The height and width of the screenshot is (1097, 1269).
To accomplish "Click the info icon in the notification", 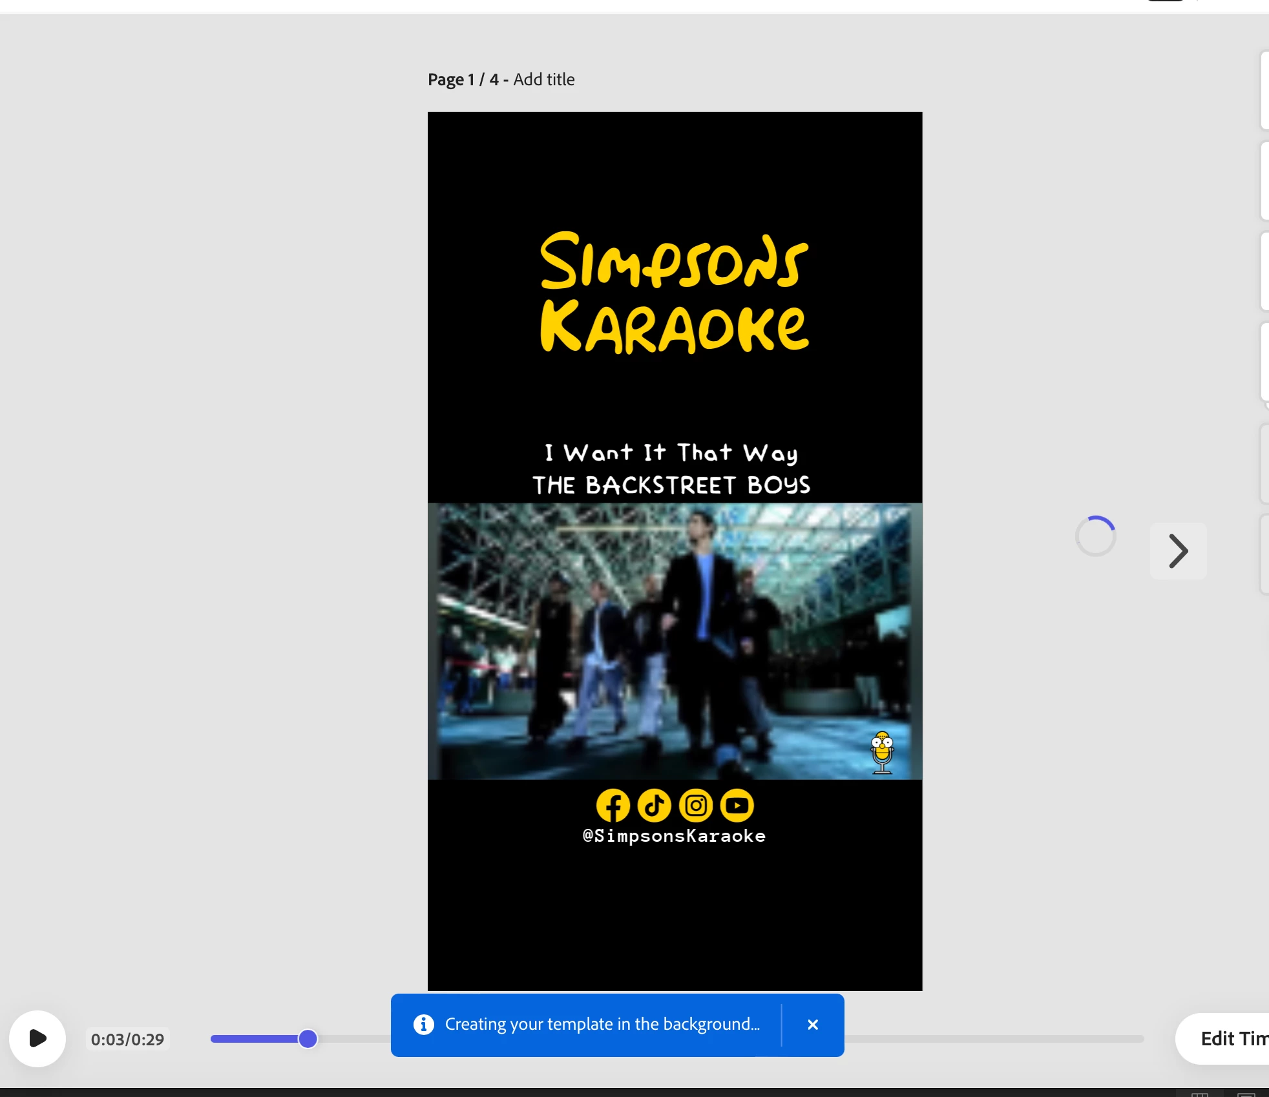I will (x=423, y=1025).
